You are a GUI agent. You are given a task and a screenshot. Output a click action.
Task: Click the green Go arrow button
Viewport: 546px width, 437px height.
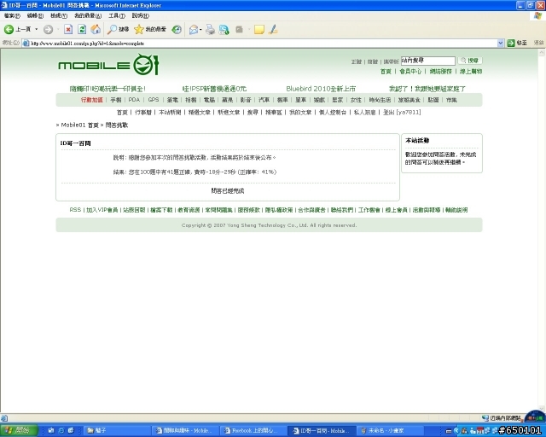511,44
